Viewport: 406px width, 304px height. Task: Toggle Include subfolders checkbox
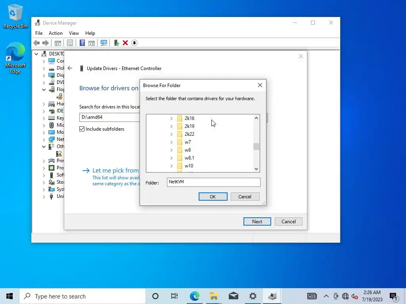(82, 129)
